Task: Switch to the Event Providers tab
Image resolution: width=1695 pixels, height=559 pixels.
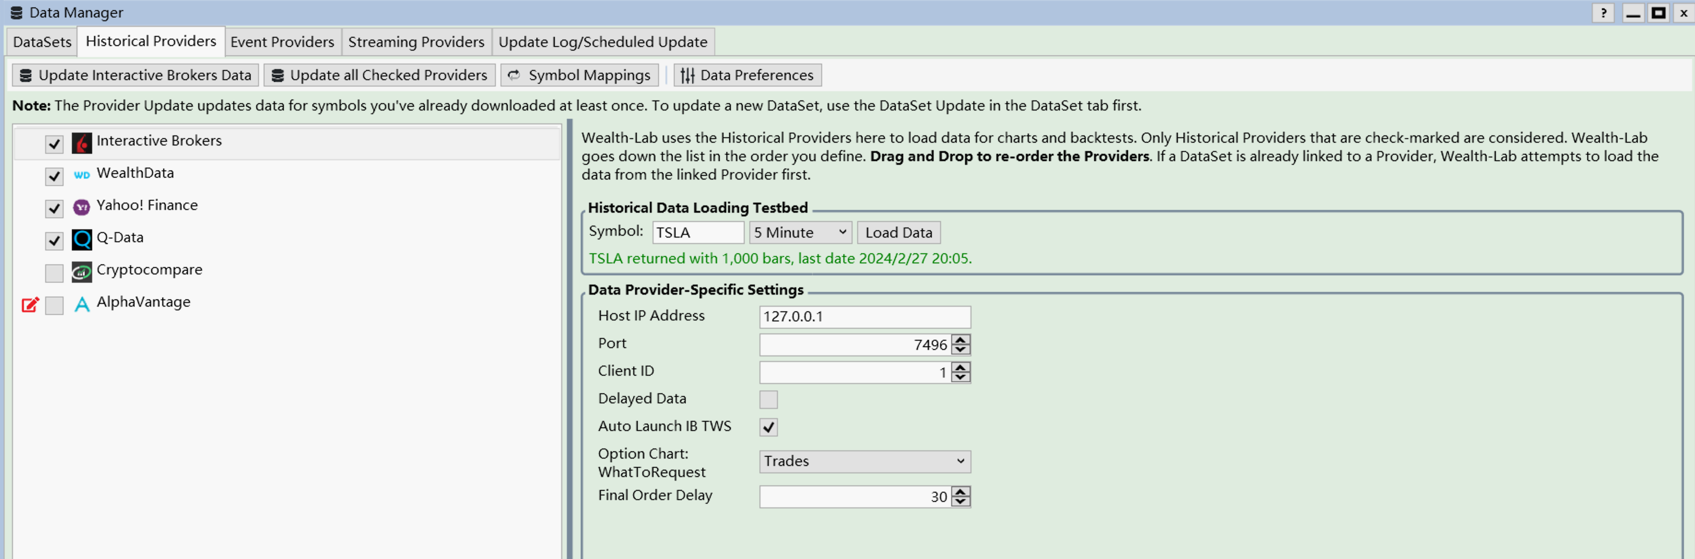Action: [282, 41]
